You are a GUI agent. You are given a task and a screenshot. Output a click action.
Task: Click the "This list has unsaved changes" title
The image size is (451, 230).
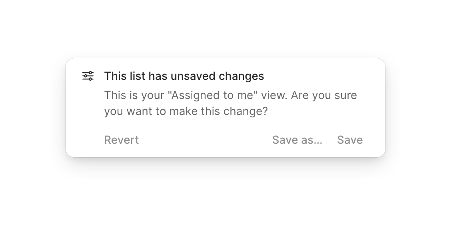pyautogui.click(x=184, y=76)
